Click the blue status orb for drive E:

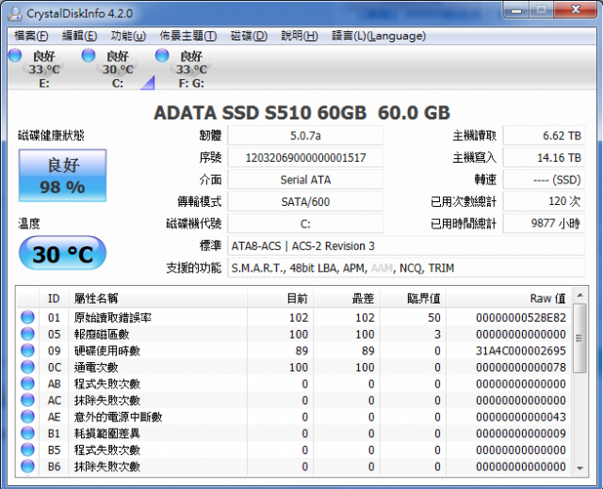pyautogui.click(x=15, y=55)
